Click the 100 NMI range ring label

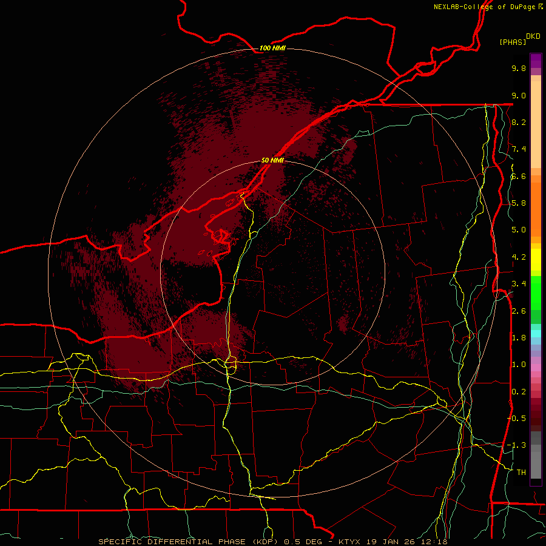click(x=272, y=48)
